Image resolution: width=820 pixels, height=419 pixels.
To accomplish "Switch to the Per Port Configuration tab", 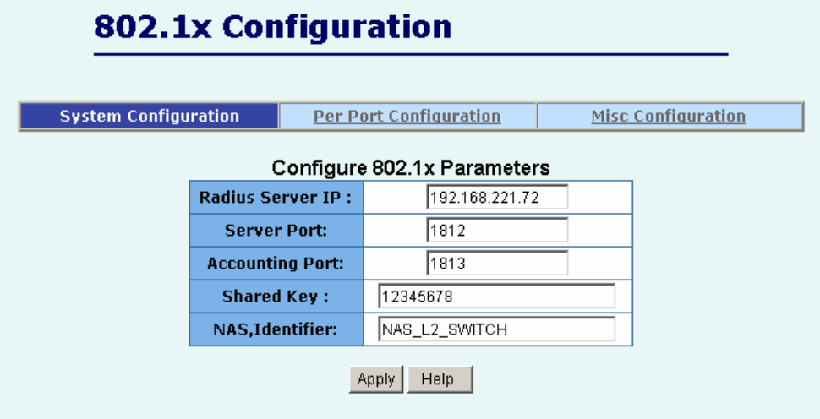I will (407, 117).
